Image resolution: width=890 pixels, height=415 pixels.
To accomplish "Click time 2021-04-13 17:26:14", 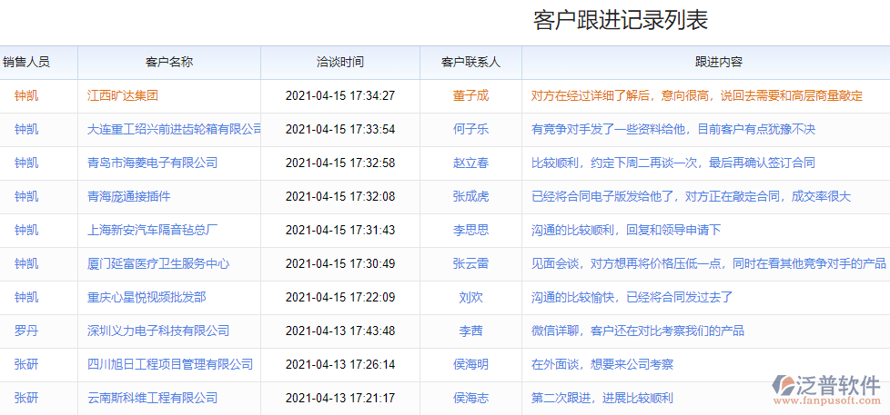I will pyautogui.click(x=340, y=364).
